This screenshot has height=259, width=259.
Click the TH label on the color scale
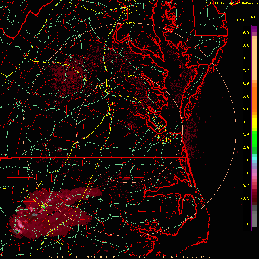point(247,224)
